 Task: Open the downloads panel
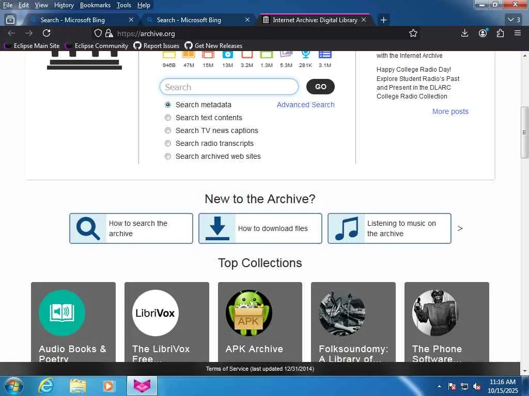pos(464,33)
